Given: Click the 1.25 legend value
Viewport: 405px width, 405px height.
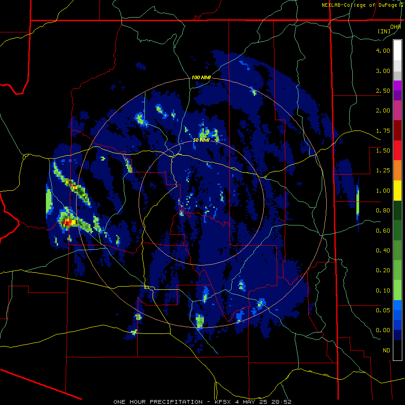Looking at the screenshot, I should click(x=383, y=171).
